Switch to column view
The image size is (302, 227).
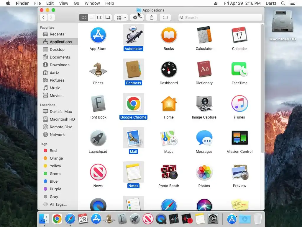coord(100,17)
